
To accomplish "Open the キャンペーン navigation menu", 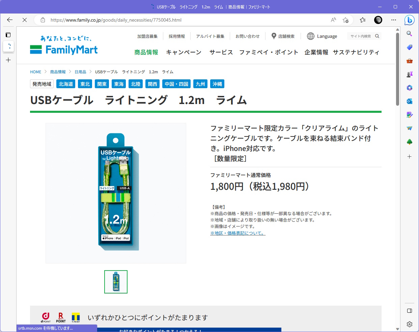I will coord(184,52).
